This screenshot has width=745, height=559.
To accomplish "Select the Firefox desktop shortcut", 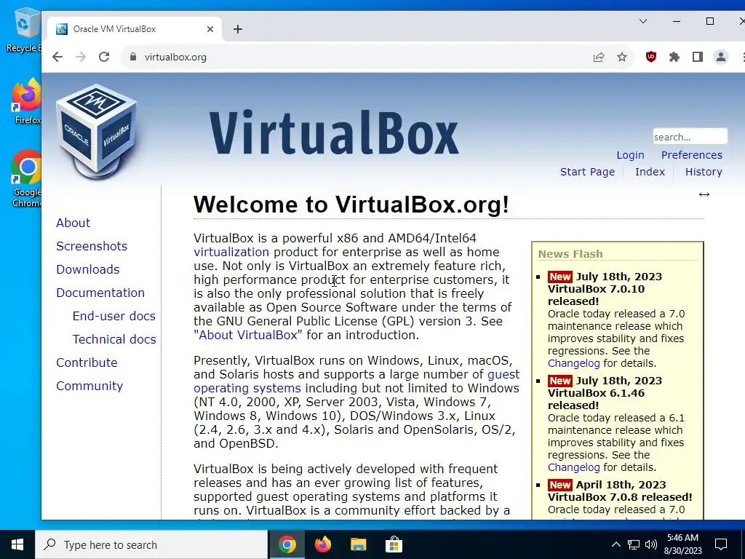I will click(27, 102).
